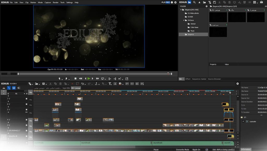Step to the next frame
This screenshot has width=267, height=151.
tap(93, 78)
